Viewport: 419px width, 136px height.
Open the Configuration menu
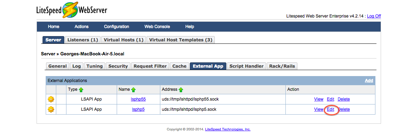pyautogui.click(x=116, y=27)
